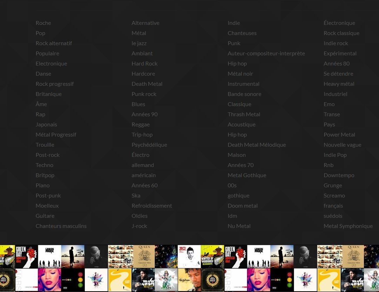Viewport: 379px width, 292px height.
Task: Open the Downtempo genre
Action: coord(339,175)
